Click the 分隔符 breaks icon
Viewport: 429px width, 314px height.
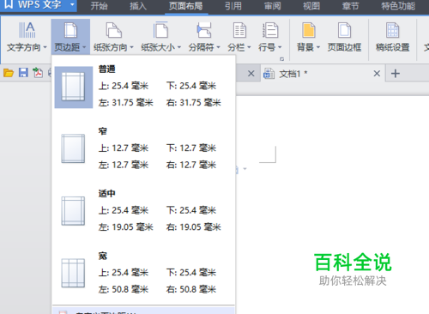(x=204, y=30)
